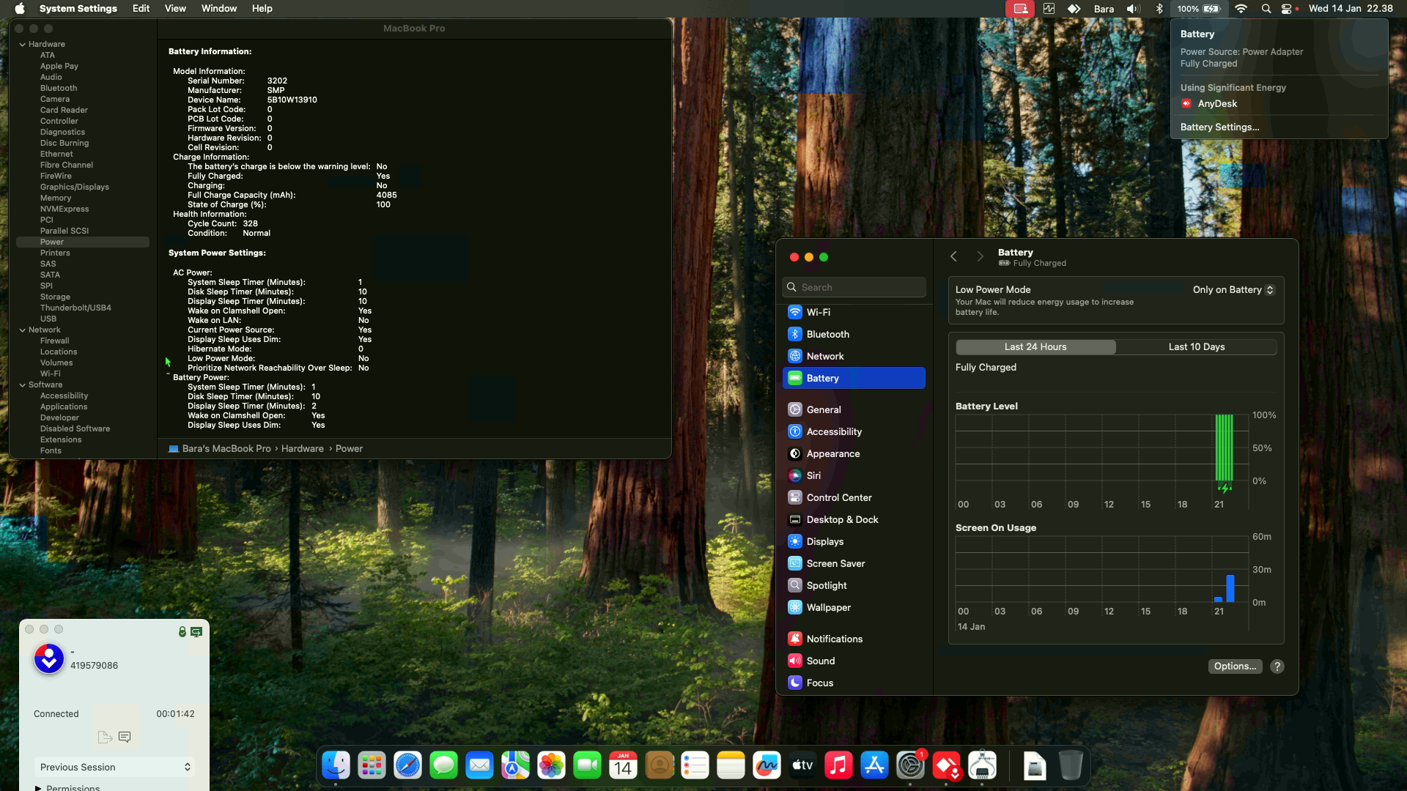The image size is (1407, 791).
Task: Select the Last 24 Hours segment
Action: coord(1035,347)
